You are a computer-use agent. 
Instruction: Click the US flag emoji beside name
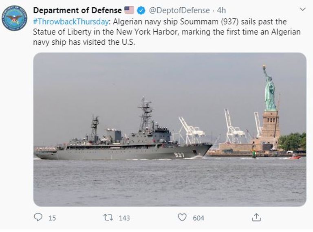tap(129, 10)
